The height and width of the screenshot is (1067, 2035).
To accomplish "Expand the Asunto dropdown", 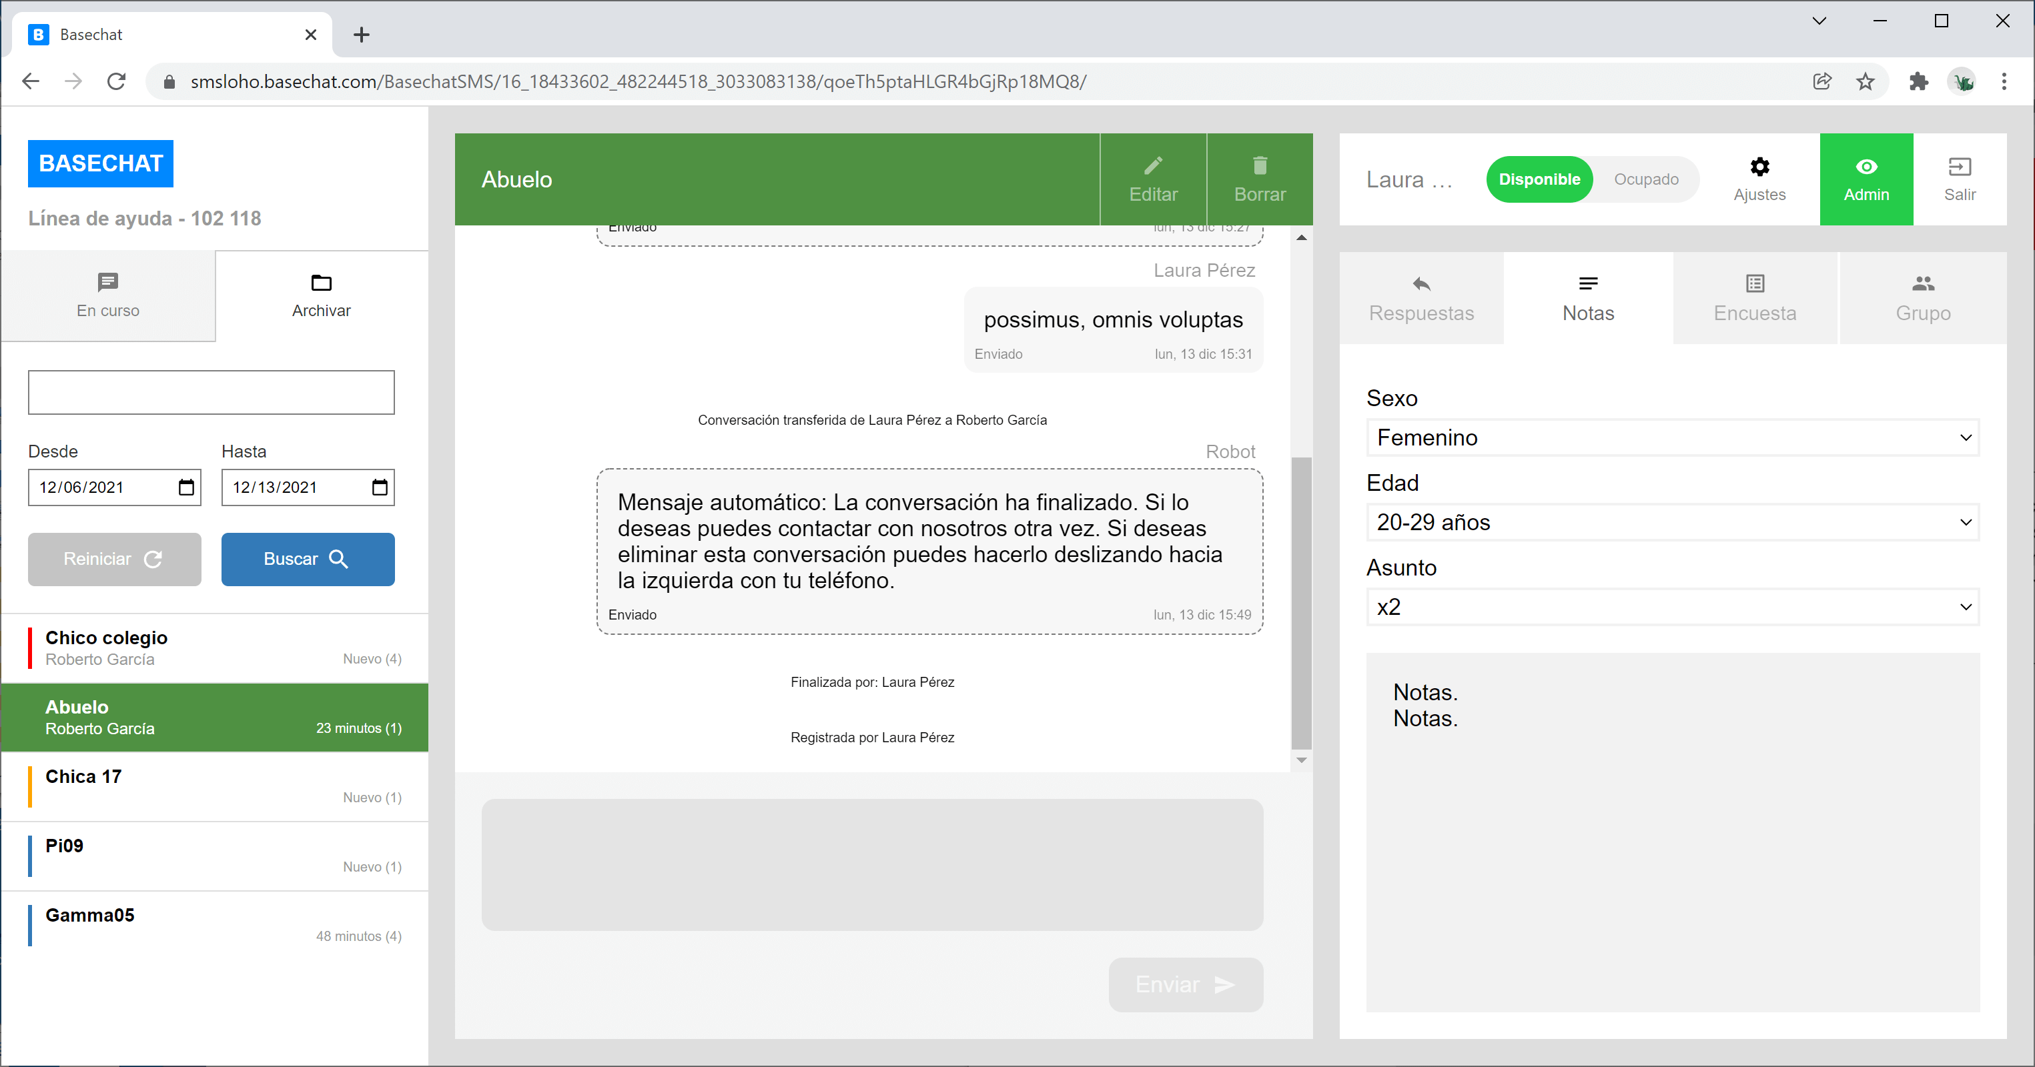I will point(1671,607).
